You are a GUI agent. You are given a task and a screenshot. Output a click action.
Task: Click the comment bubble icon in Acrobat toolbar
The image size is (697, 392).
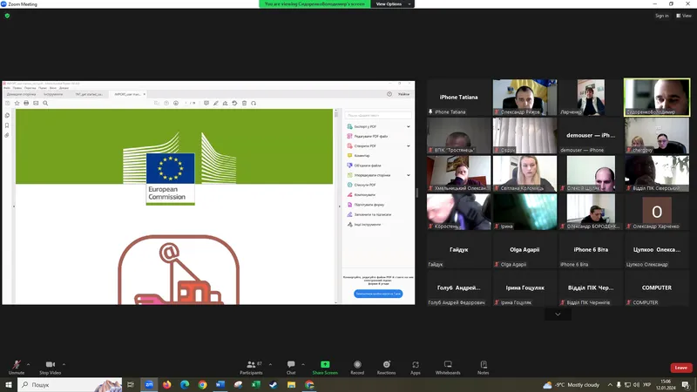tap(206, 103)
